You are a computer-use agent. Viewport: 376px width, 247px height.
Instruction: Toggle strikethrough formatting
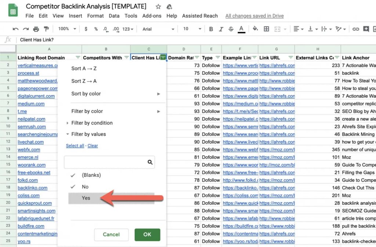coord(231,29)
